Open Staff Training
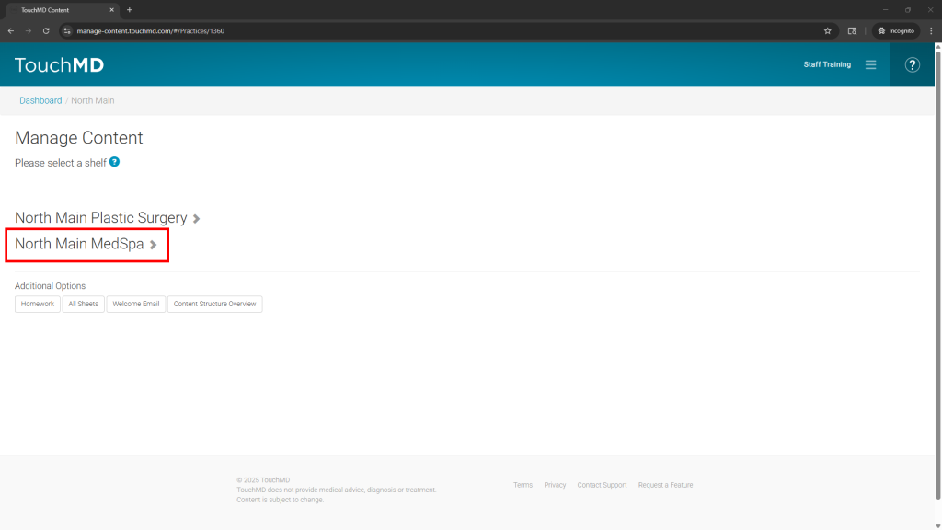942x530 pixels. click(827, 64)
